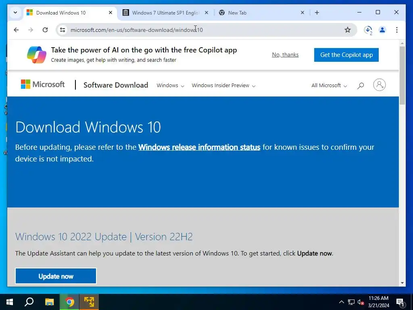Click the Chrome taskbar icon
Screen dimensions: 413x310
(69, 302)
